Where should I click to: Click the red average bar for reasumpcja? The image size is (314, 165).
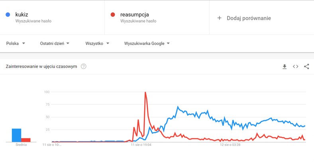pyautogui.click(x=26, y=140)
